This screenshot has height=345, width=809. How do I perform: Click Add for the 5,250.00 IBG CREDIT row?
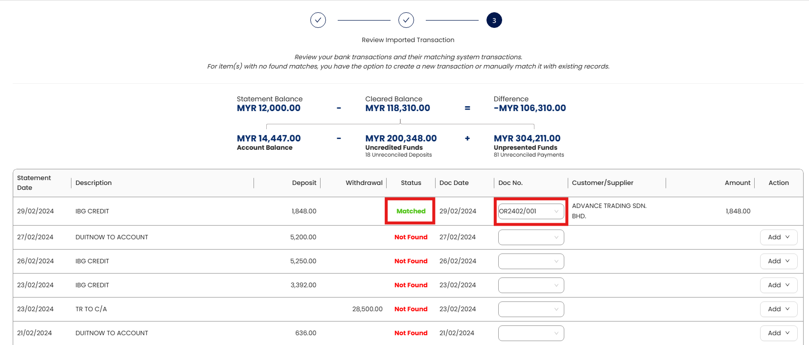[778, 261]
